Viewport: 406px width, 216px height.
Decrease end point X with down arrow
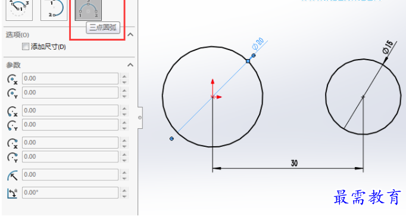124,146
